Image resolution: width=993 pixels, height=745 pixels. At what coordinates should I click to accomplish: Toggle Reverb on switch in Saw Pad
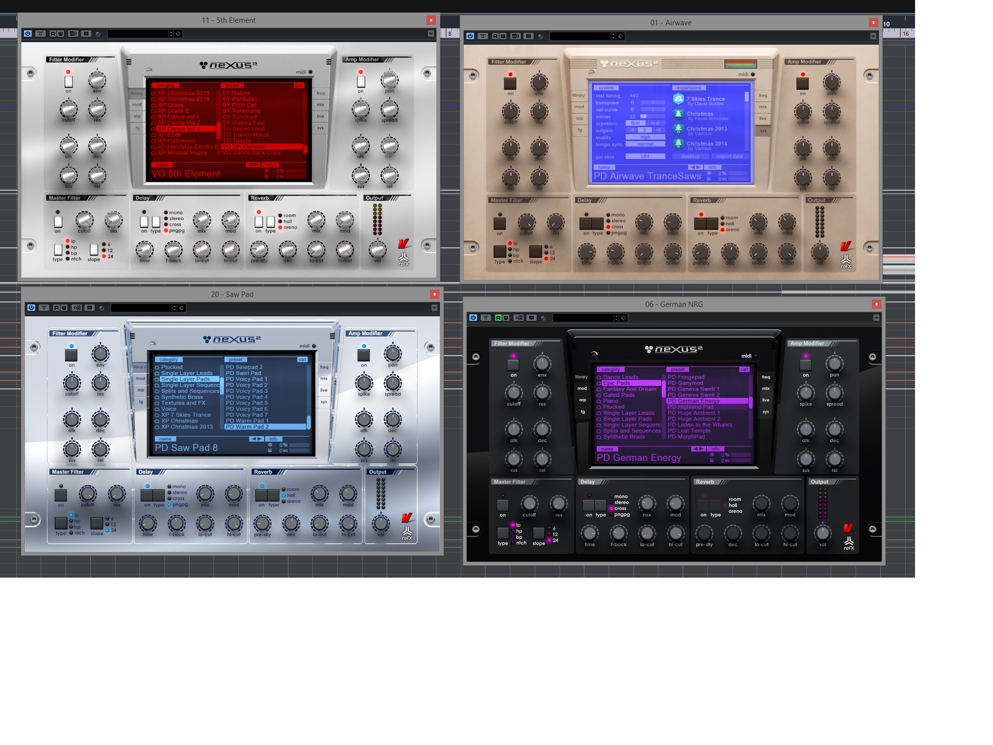[261, 495]
